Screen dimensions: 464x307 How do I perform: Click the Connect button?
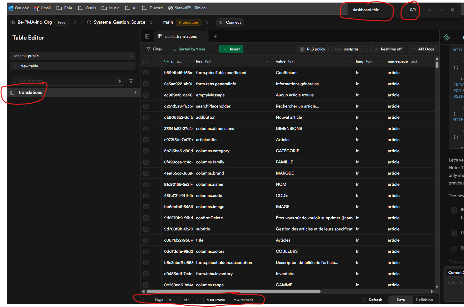230,22
